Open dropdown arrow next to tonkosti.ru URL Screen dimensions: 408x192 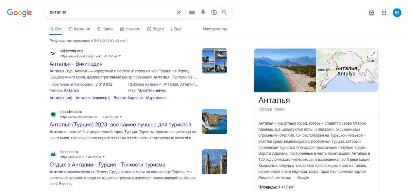[104, 157]
